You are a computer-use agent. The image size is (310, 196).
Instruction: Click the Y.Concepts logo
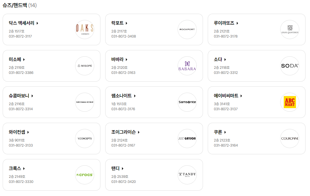pos(85,139)
